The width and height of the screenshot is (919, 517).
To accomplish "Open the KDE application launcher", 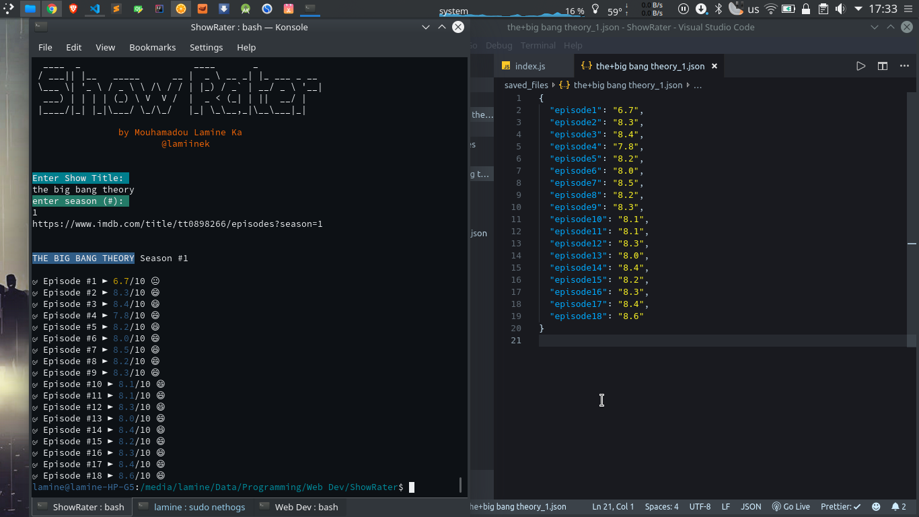I will pos(9,9).
